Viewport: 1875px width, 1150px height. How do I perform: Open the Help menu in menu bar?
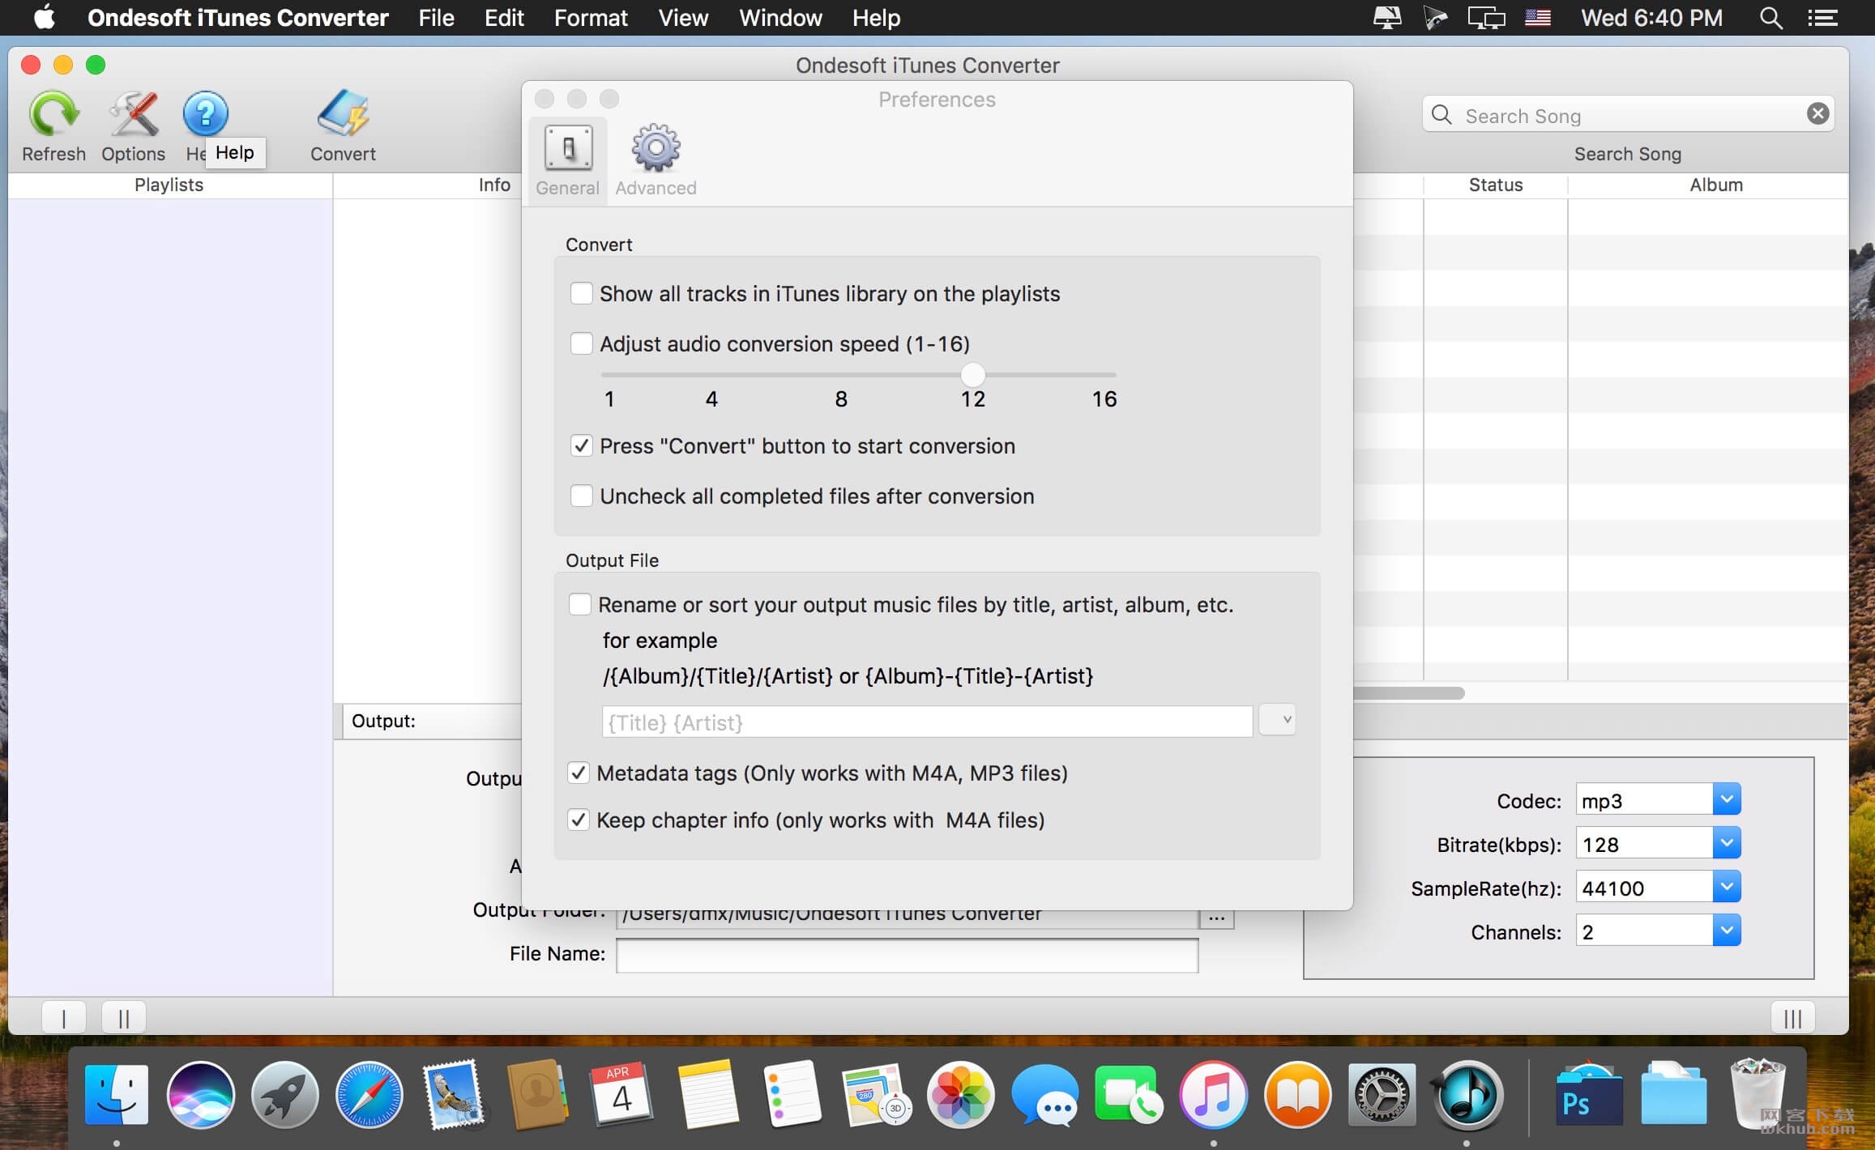876,18
